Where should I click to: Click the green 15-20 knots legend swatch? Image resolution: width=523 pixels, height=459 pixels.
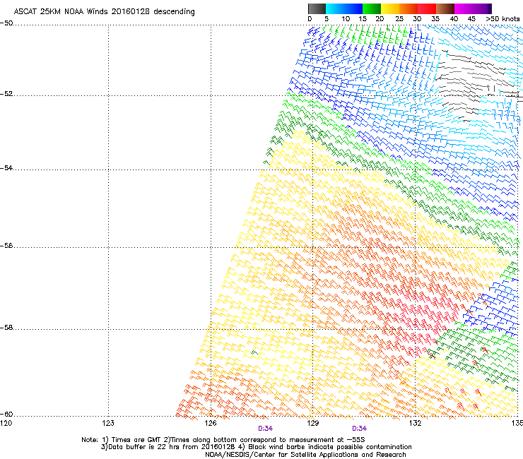372,8
